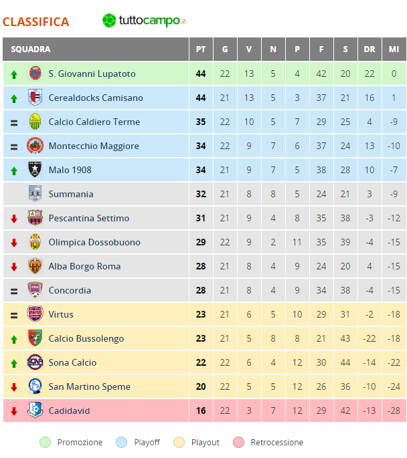Viewport: 407px width, 458px height.
Task: Click the Cadidavid team crest
Action: tap(35, 410)
